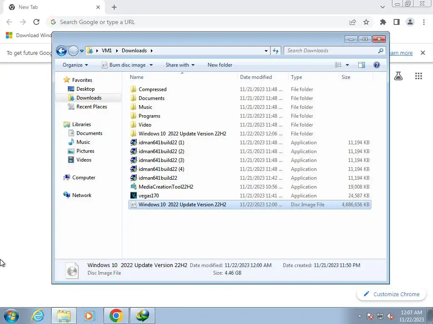The image size is (433, 324).
Task: Click Customize Chrome button
Action: pyautogui.click(x=391, y=294)
